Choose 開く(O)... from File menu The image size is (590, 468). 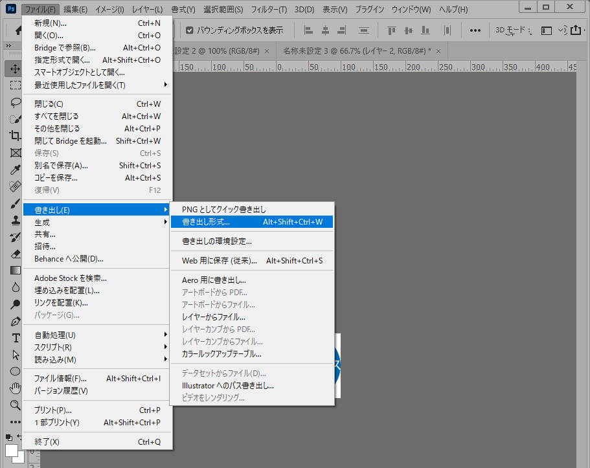[97, 36]
